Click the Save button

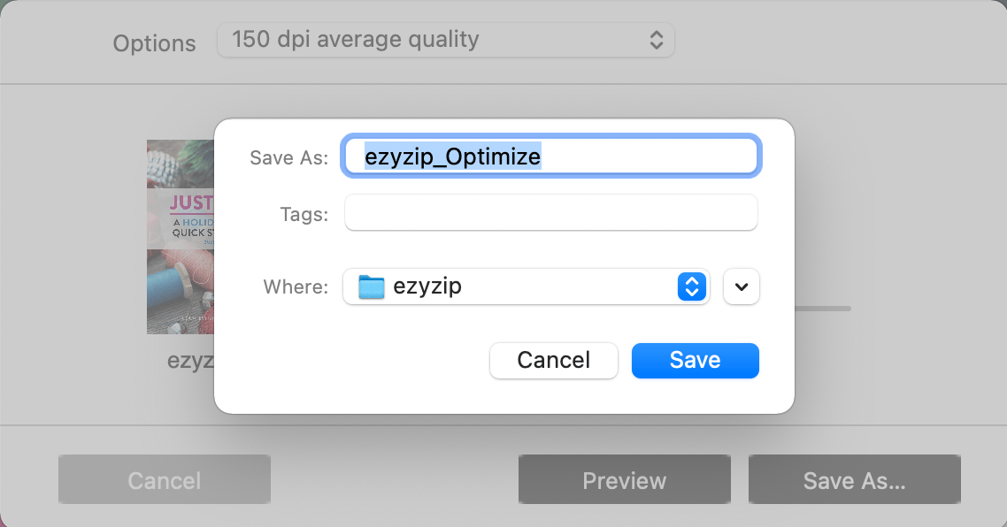pyautogui.click(x=695, y=360)
